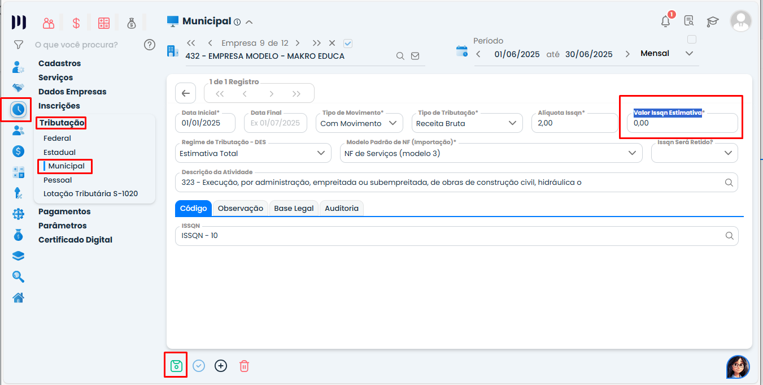The image size is (763, 385).
Task: Open the Tipo de Movimento dropdown
Action: tap(359, 123)
